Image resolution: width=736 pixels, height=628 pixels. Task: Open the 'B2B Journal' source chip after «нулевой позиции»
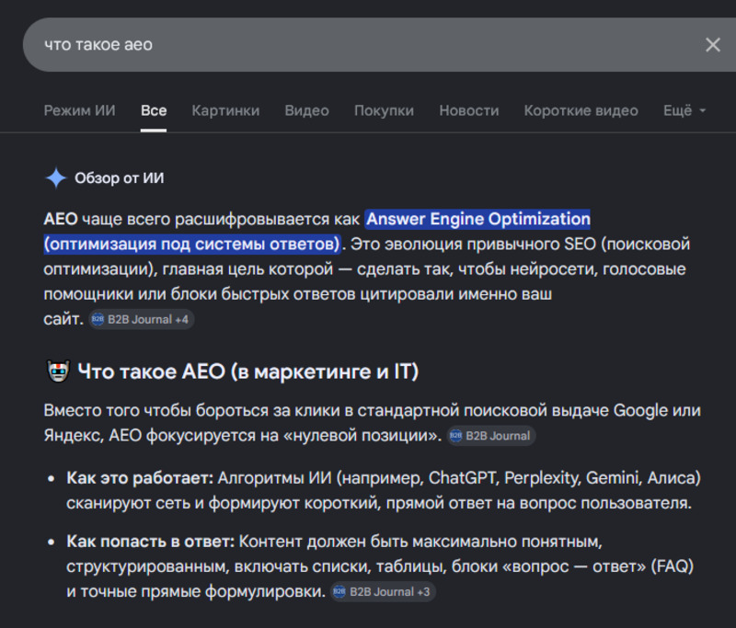tap(491, 436)
